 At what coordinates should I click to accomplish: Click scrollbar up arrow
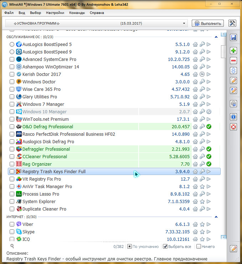click(223, 34)
